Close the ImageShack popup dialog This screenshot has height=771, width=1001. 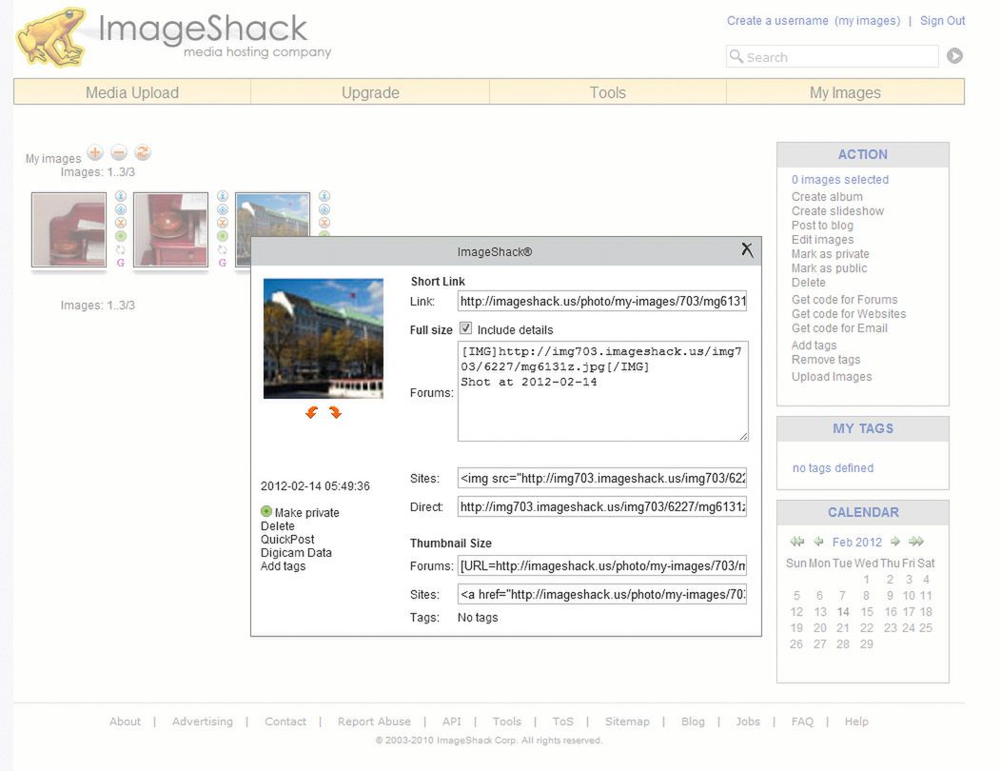pos(747,249)
